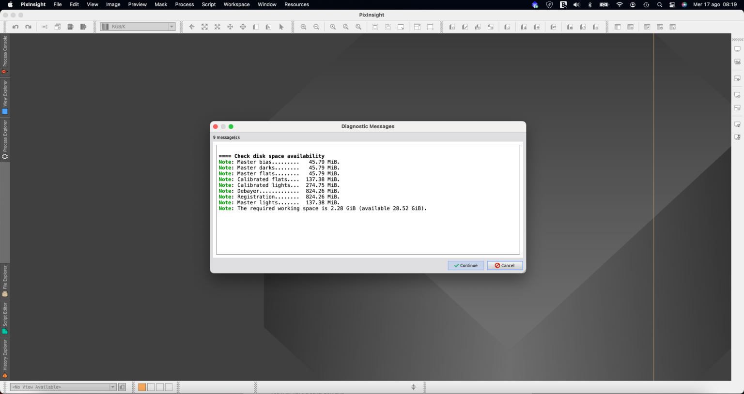Select the orange workspace swatch at the bottom
The image size is (744, 394).
coord(141,387)
